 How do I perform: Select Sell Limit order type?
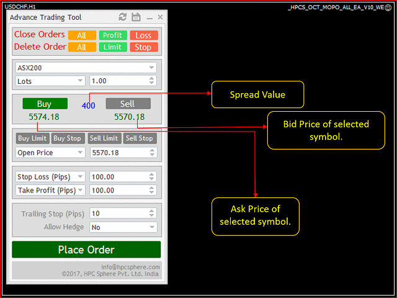pyautogui.click(x=104, y=138)
